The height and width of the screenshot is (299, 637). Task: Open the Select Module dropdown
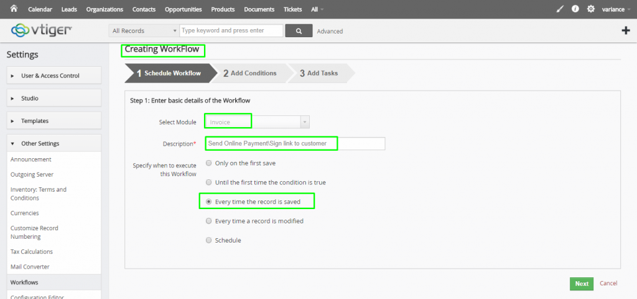[x=258, y=122]
